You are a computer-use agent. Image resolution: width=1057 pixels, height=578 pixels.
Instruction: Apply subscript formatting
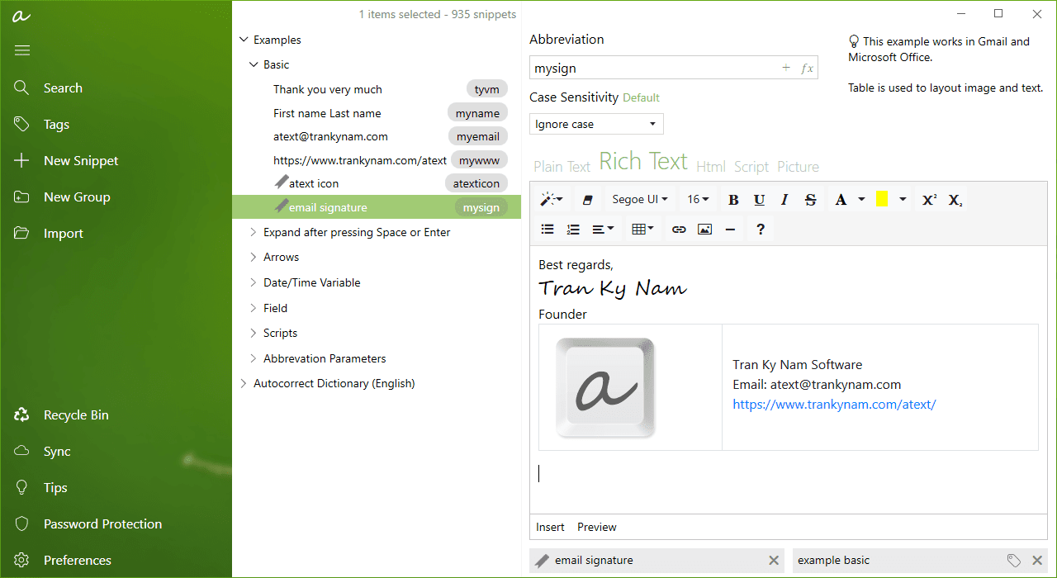point(955,199)
